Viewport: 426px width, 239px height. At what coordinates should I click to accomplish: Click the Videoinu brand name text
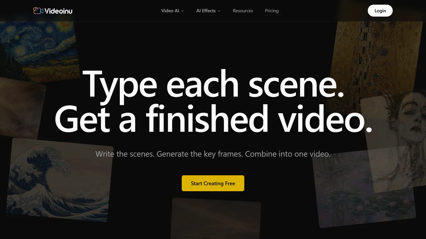59,11
